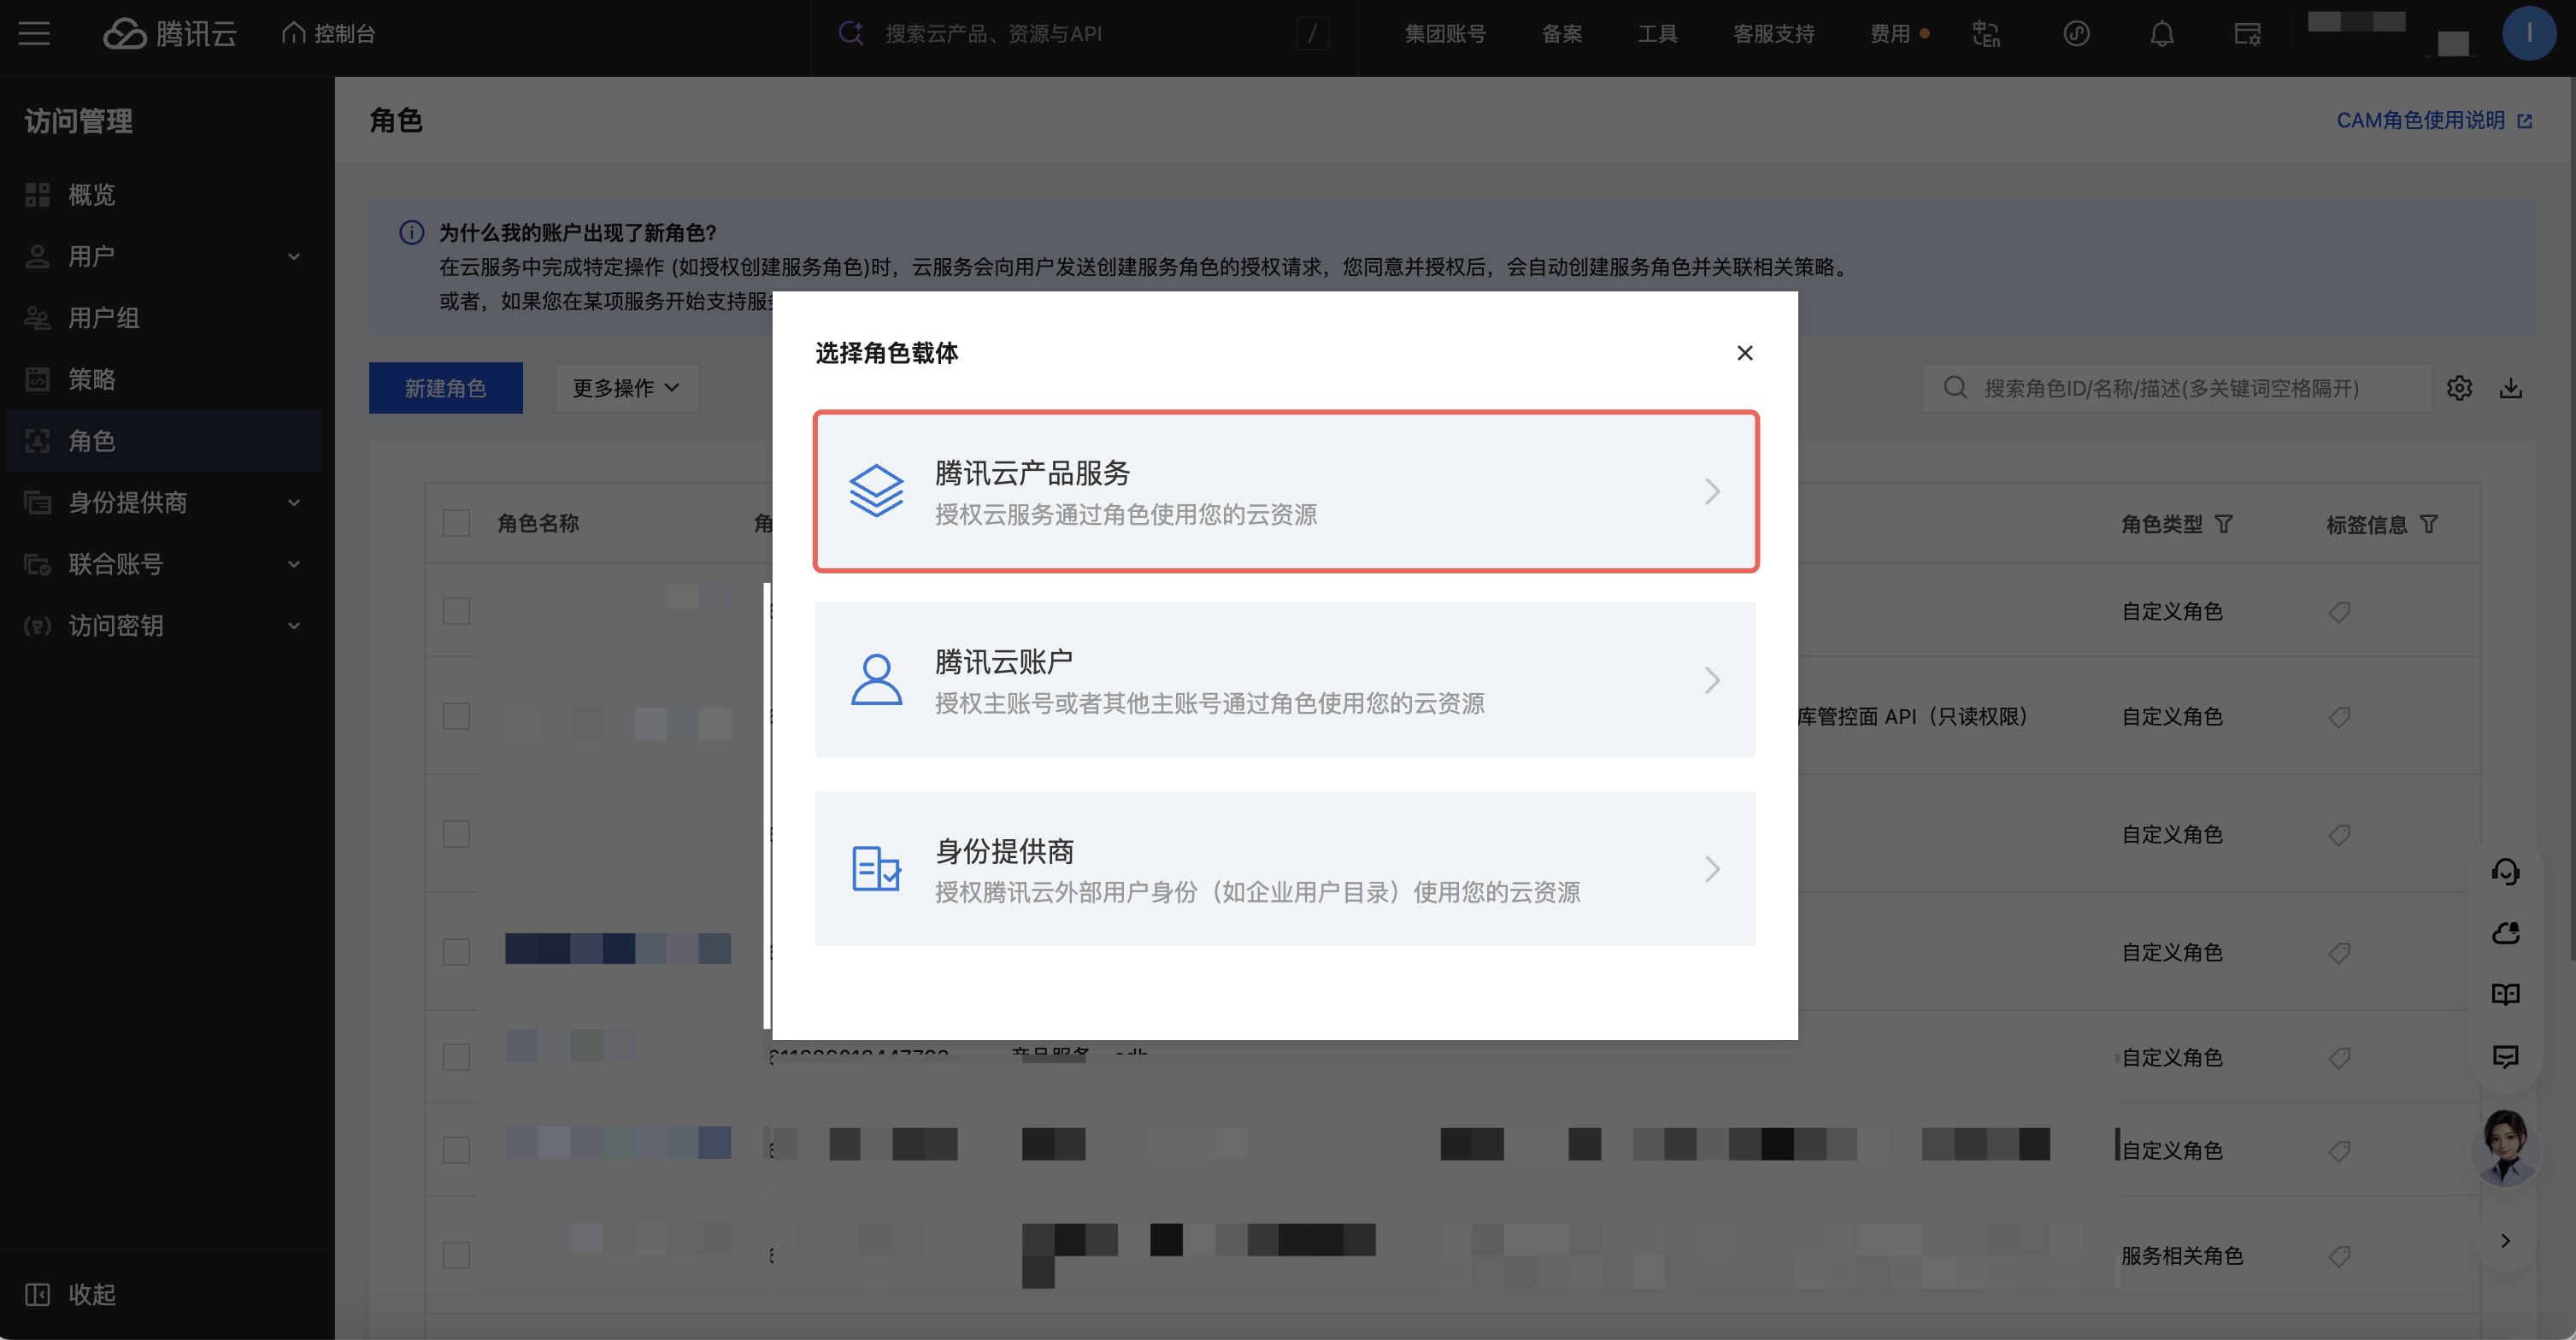Image resolution: width=2576 pixels, height=1340 pixels.
Task: Tick the checkbox of the fifth role row
Action: 456,1057
